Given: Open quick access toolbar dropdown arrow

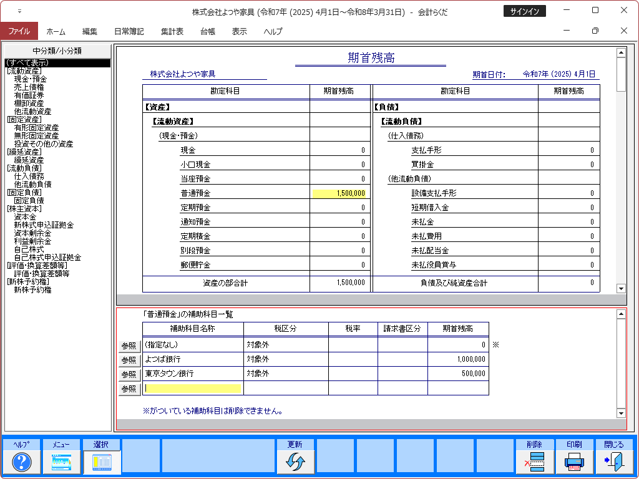Looking at the screenshot, I should 19,11.
